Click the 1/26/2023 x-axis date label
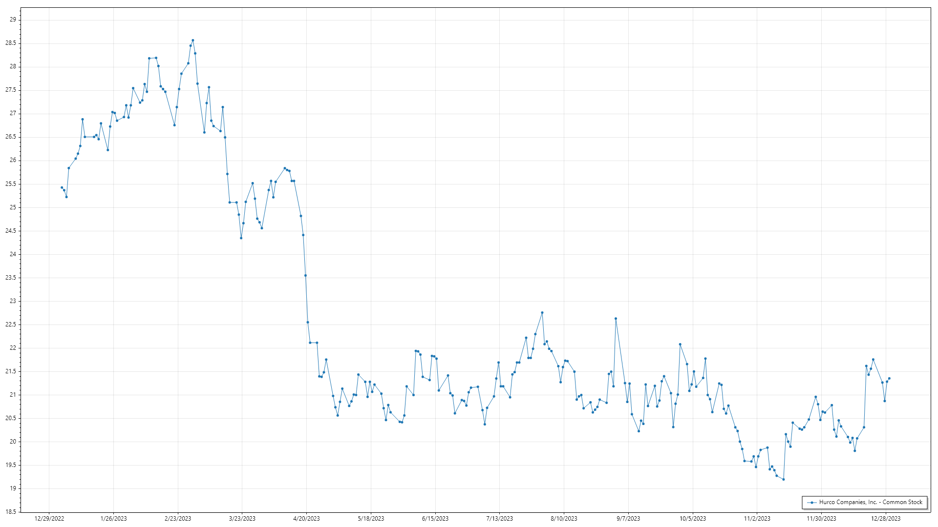The width and height of the screenshot is (938, 527). [x=113, y=519]
